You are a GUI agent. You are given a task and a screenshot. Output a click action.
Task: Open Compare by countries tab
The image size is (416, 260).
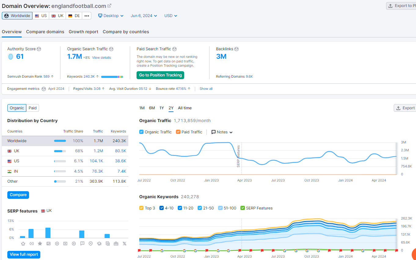(x=126, y=32)
